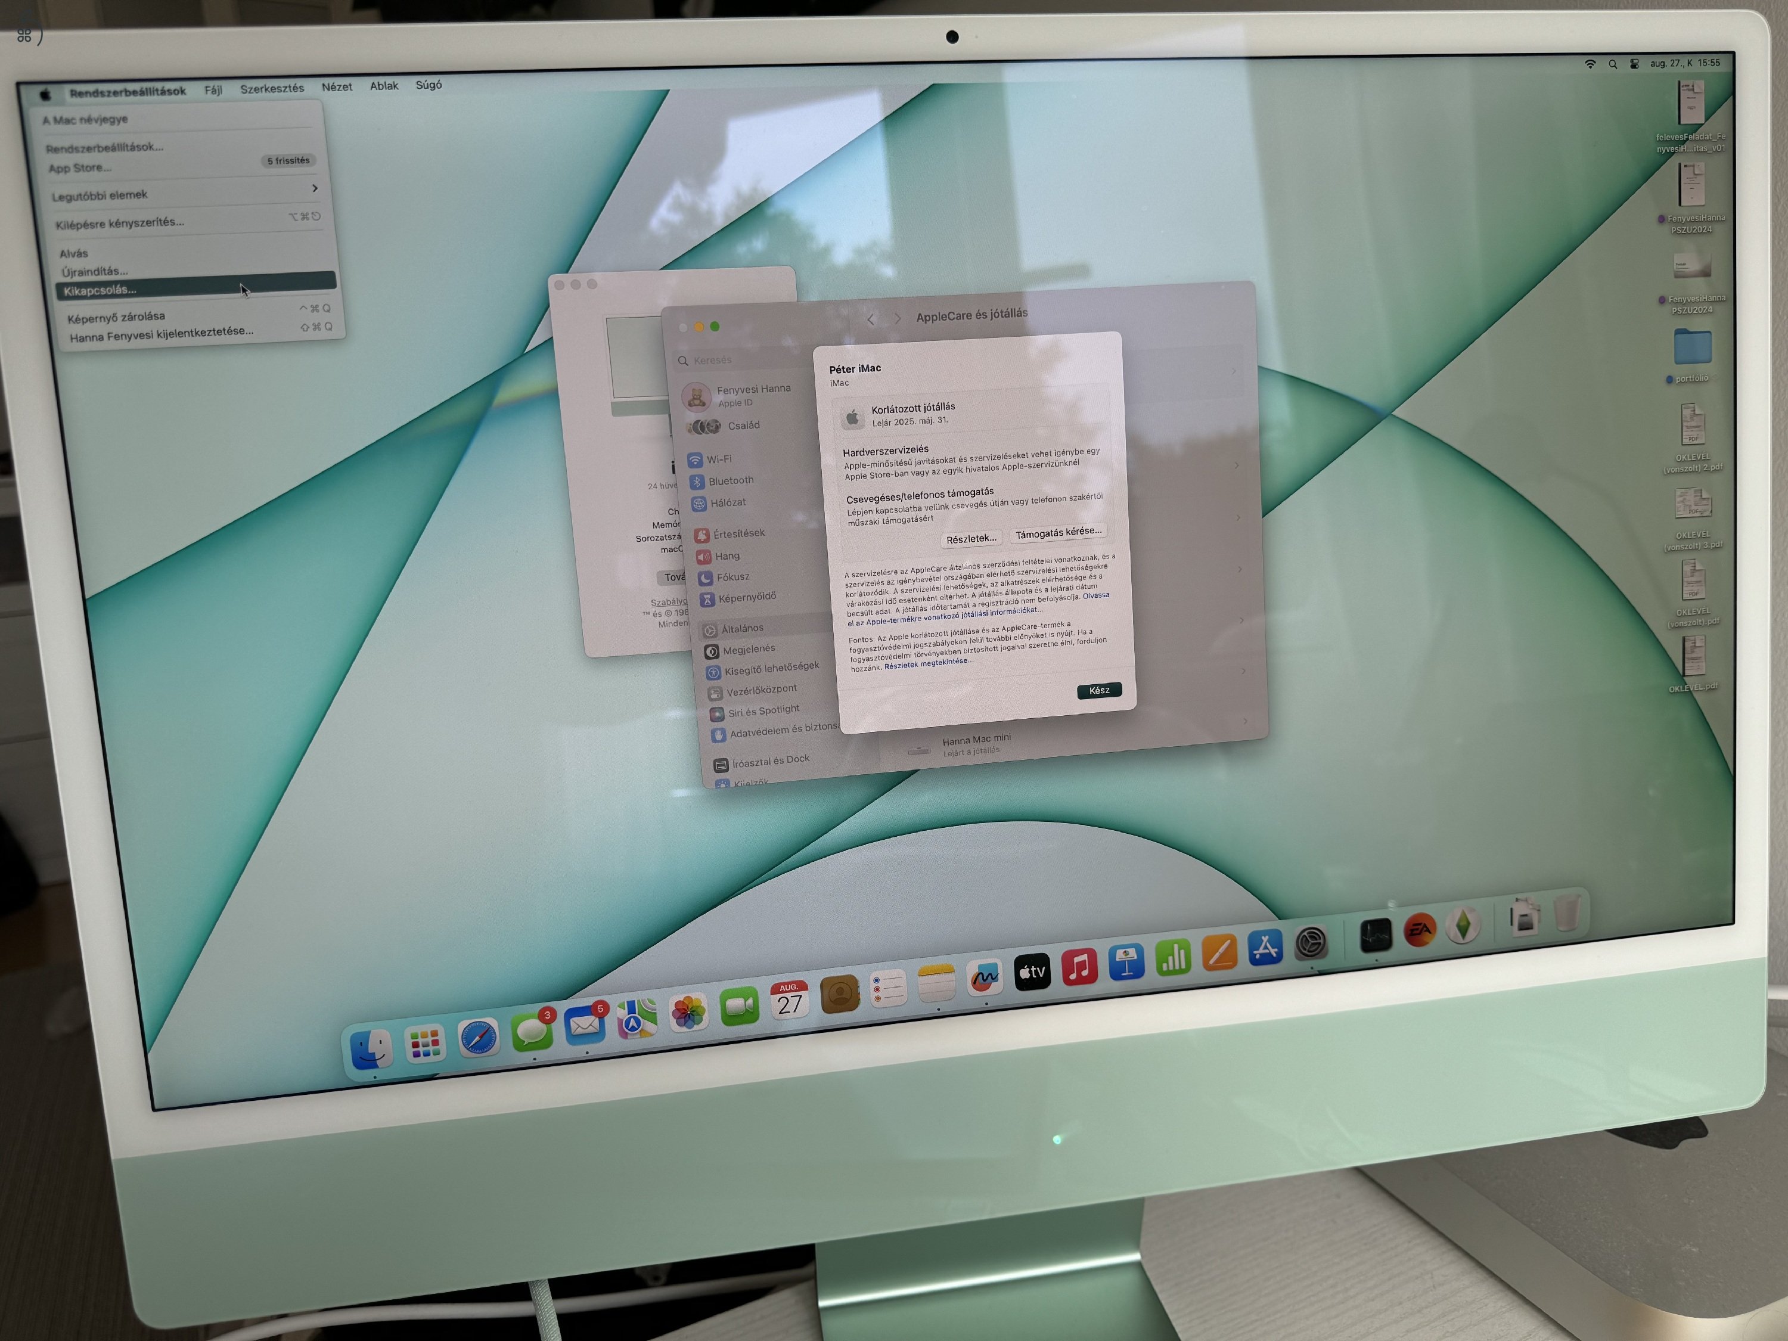Launch Pages from the Dock
1788x1341 pixels.
[x=1219, y=951]
